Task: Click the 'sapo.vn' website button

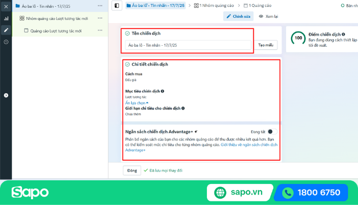Action: tap(240, 192)
